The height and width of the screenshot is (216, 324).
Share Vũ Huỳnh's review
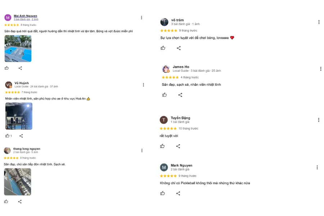pyautogui.click(x=21, y=136)
